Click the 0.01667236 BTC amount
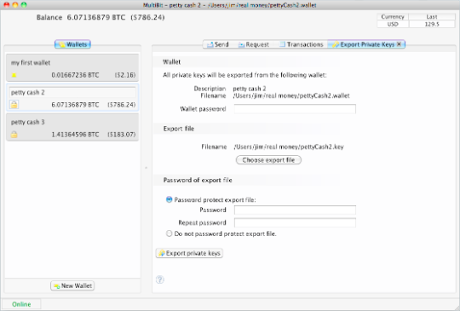460x311 pixels. [x=75, y=75]
